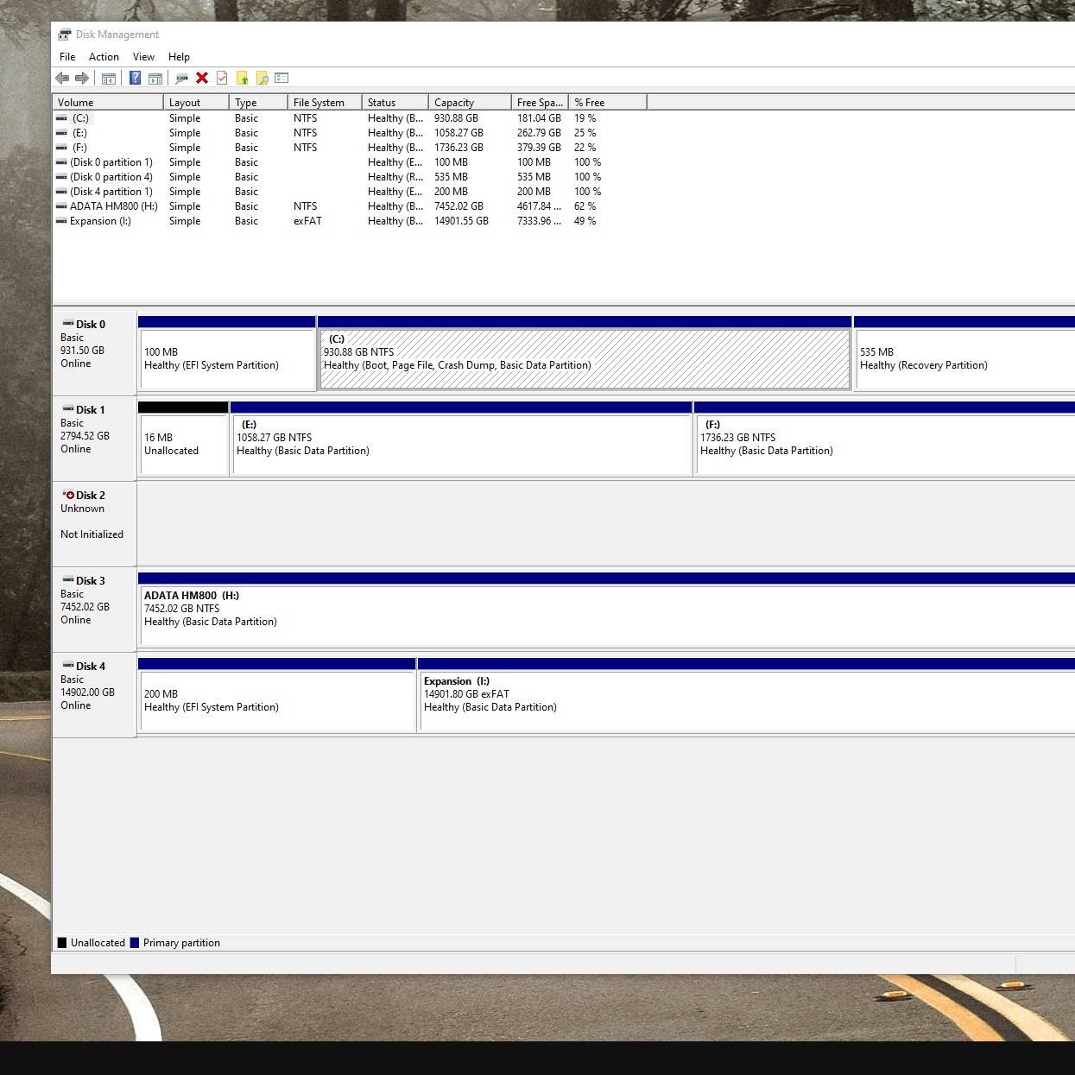Open the Action menu
This screenshot has width=1075, height=1075.
pyautogui.click(x=104, y=57)
